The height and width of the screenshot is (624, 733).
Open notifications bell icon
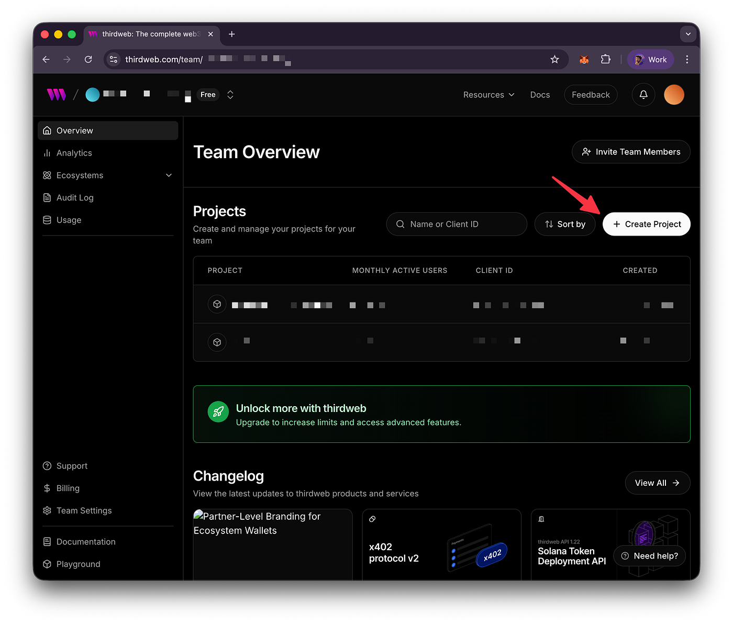pyautogui.click(x=643, y=95)
